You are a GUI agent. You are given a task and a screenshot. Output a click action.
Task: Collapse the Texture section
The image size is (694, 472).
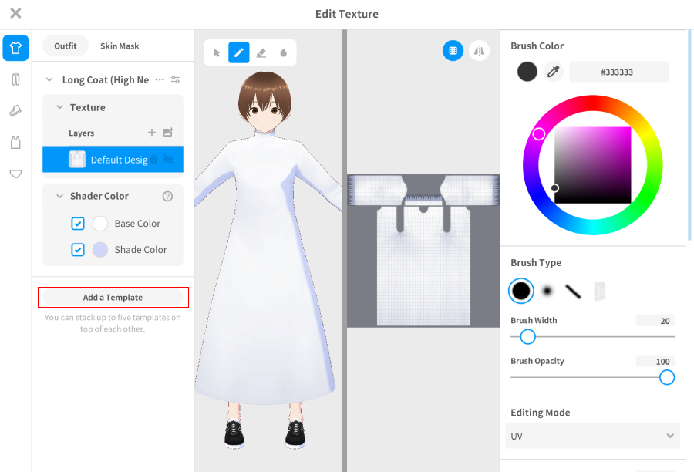pos(59,107)
